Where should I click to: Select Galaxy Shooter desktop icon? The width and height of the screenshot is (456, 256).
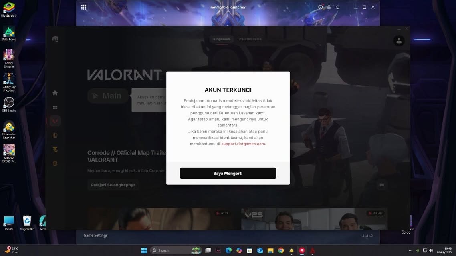pyautogui.click(x=9, y=58)
